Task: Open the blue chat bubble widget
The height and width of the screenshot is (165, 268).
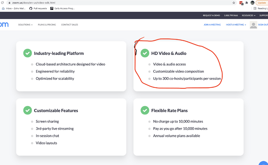Action: click(x=264, y=163)
